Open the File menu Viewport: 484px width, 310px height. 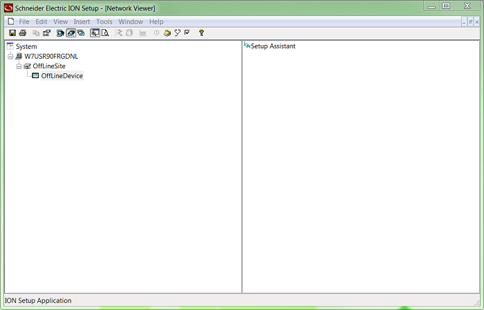point(24,21)
